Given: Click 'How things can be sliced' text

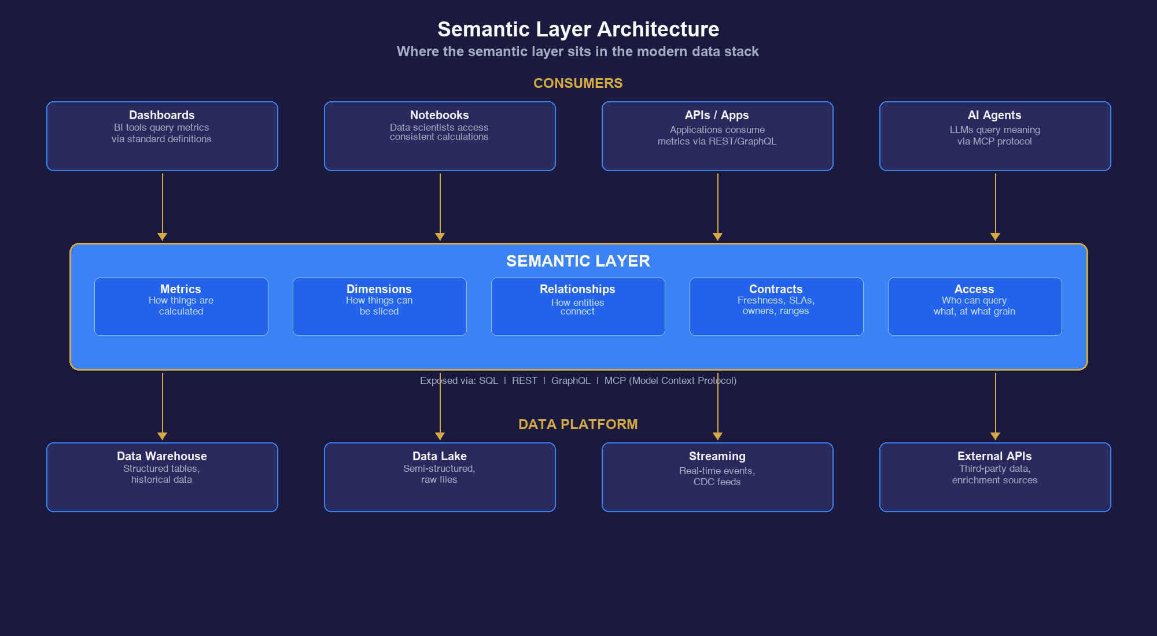Looking at the screenshot, I should (x=379, y=306).
